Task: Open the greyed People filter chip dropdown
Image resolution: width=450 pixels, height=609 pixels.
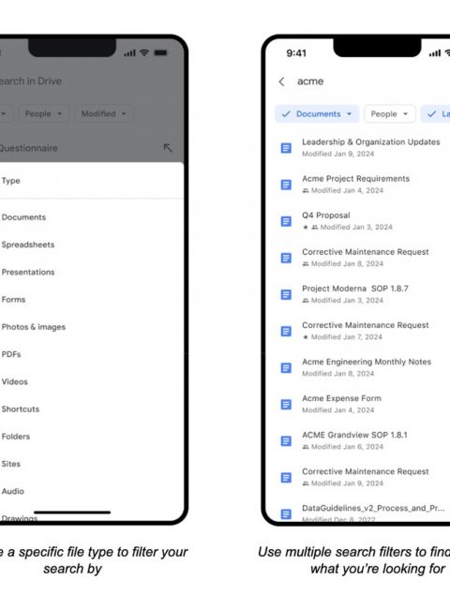Action: click(43, 113)
